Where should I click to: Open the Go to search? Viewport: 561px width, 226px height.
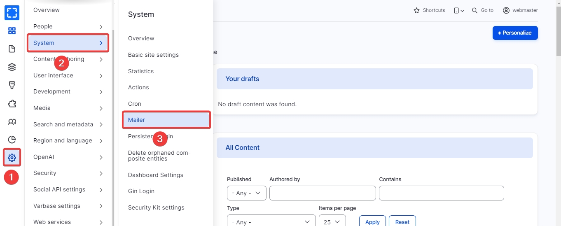click(x=483, y=10)
